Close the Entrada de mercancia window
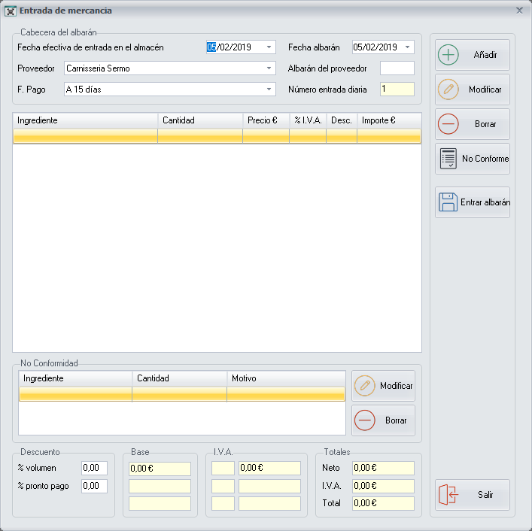Image resolution: width=532 pixels, height=531 pixels. (519, 11)
